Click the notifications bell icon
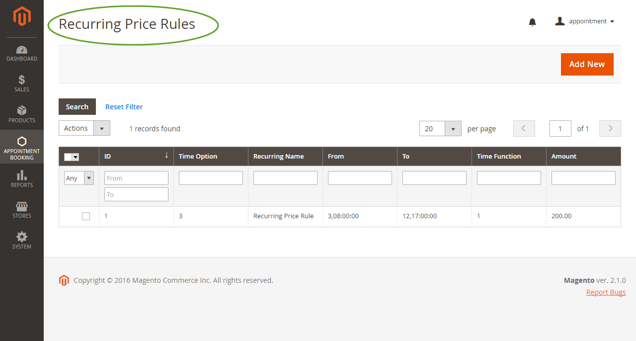Viewport: 636px width, 341px height. (532, 22)
